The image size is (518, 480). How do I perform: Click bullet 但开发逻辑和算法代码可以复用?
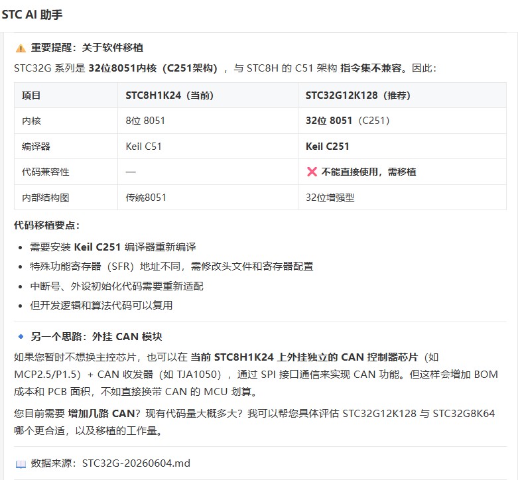(101, 306)
